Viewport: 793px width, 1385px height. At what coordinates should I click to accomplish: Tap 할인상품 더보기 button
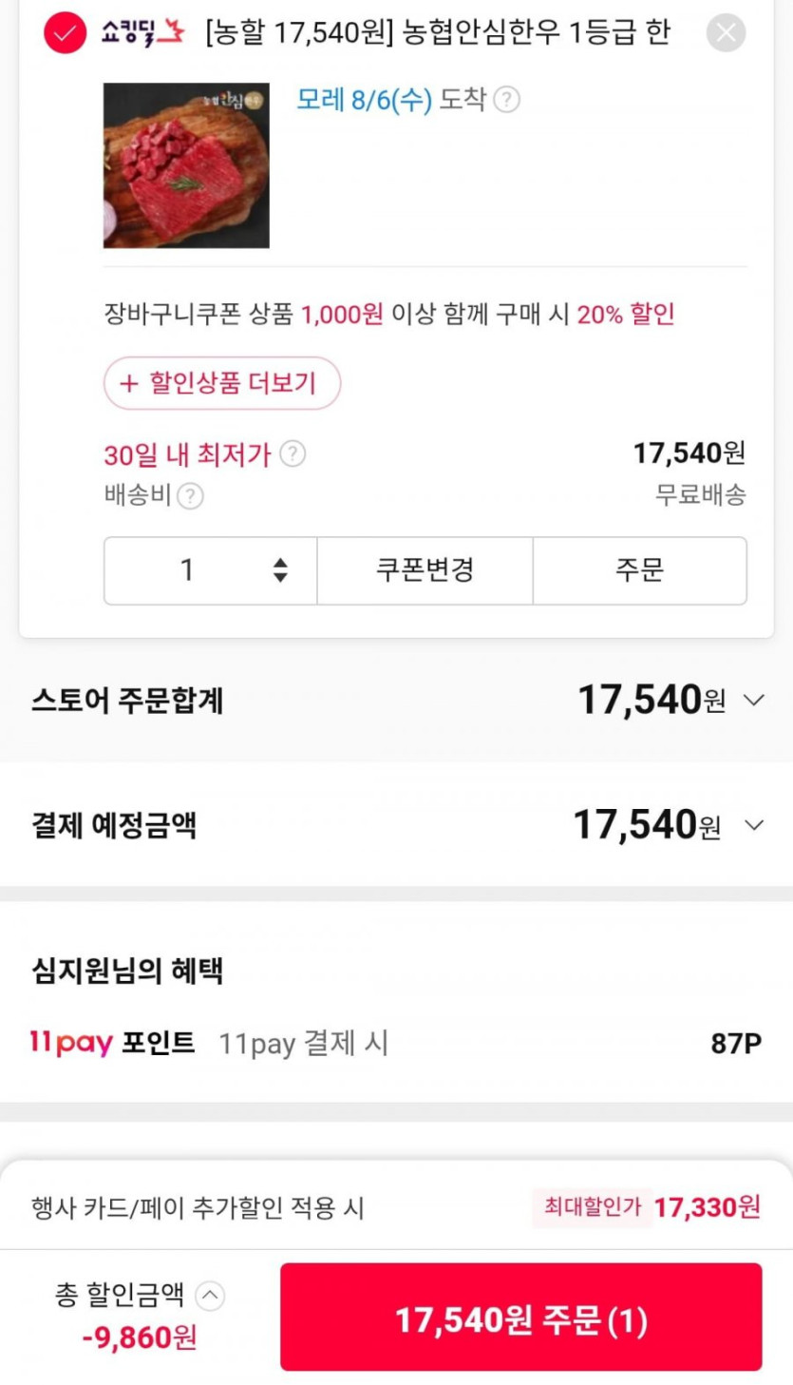[x=222, y=383]
